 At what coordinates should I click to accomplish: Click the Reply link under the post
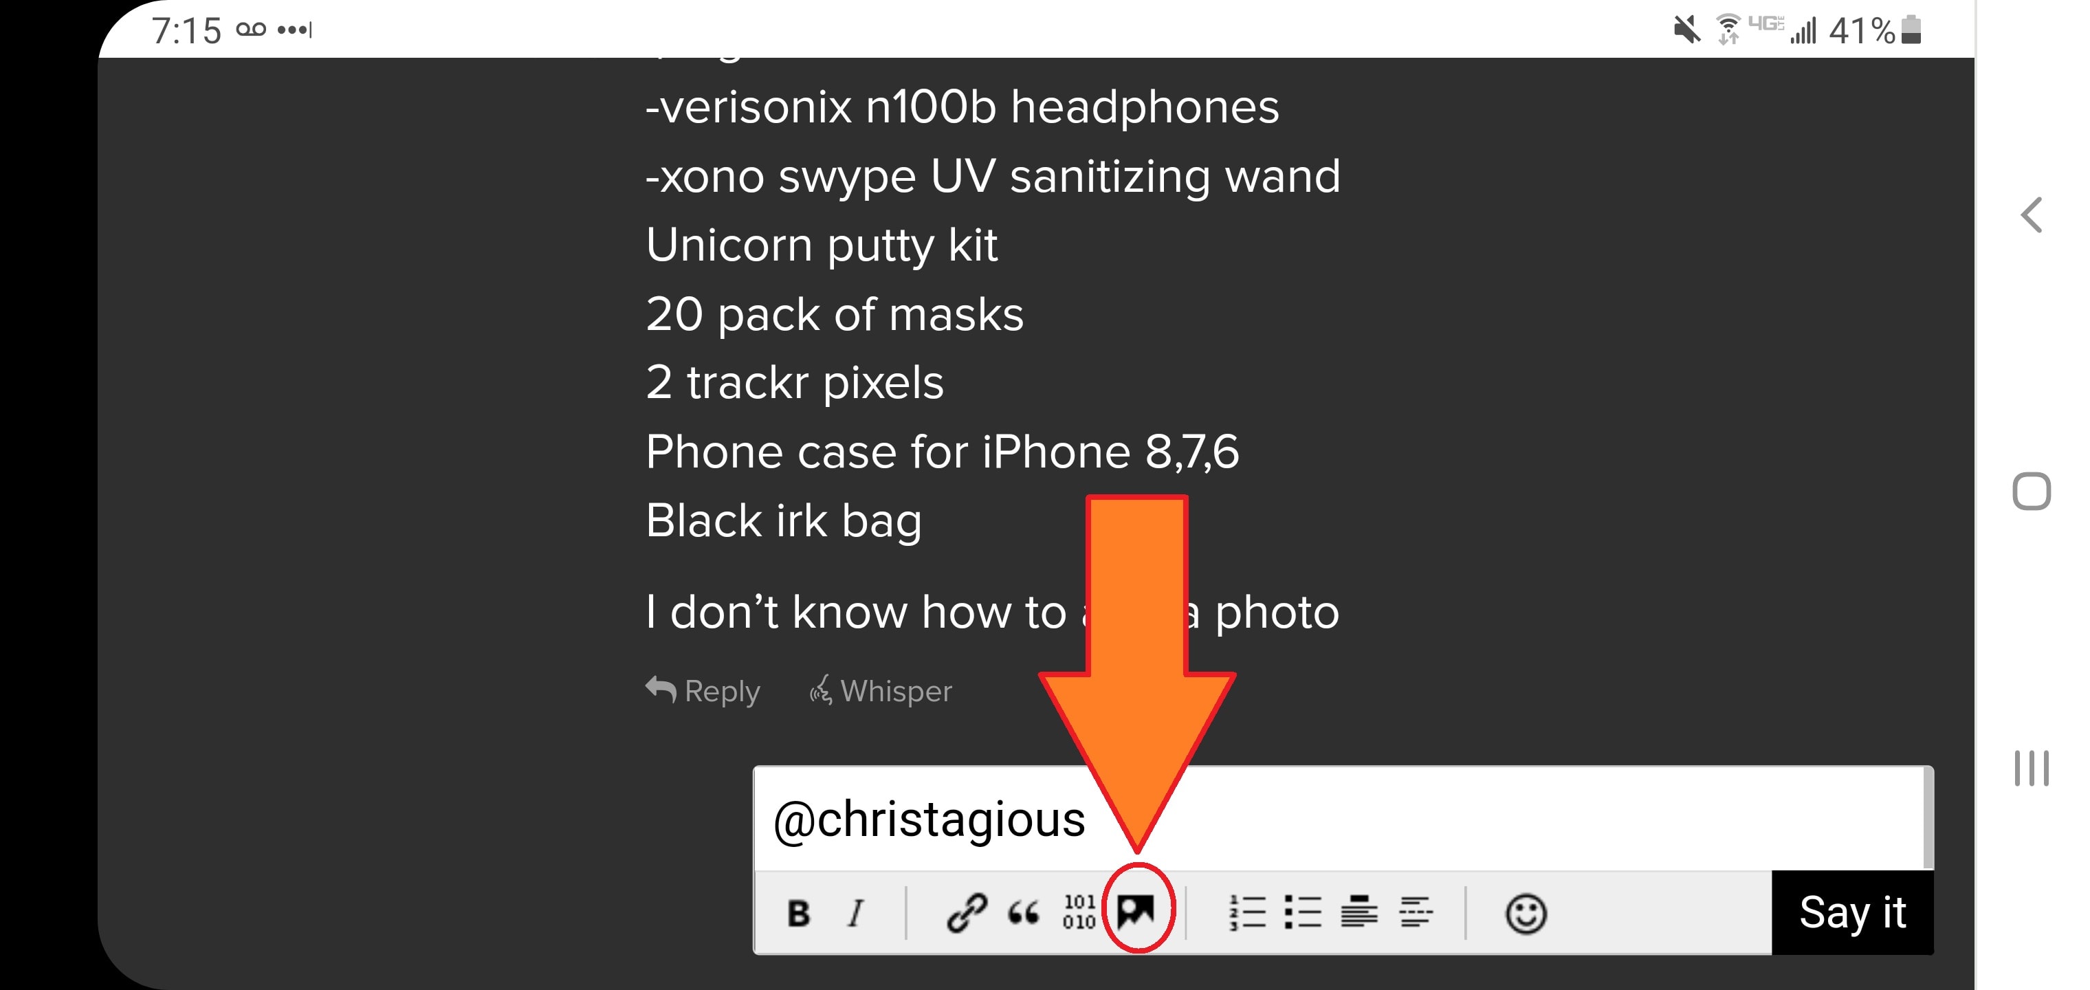703,690
